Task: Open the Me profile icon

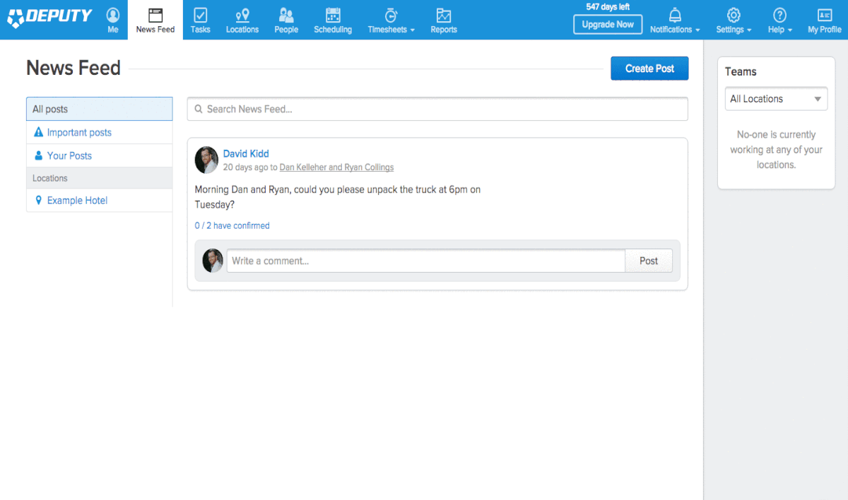Action: coord(113,16)
